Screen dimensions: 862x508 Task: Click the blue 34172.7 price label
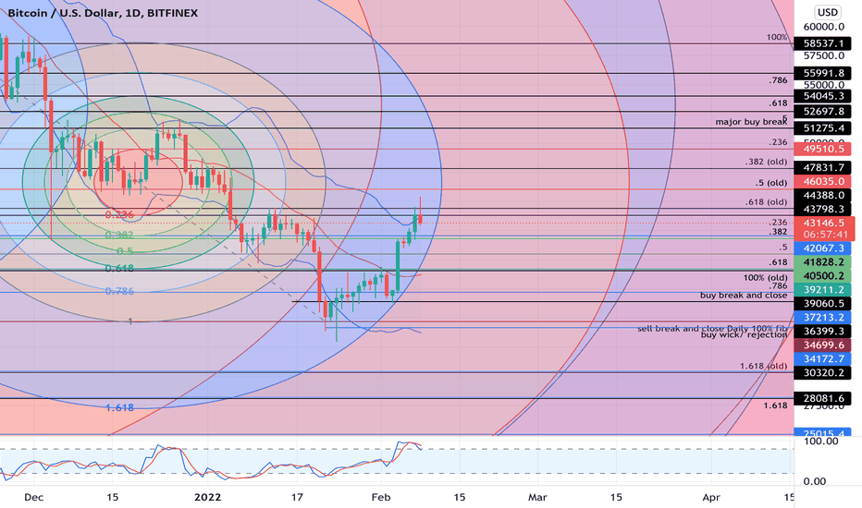pyautogui.click(x=822, y=358)
